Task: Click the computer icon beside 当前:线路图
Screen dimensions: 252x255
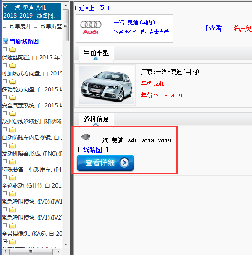Action: [5, 41]
